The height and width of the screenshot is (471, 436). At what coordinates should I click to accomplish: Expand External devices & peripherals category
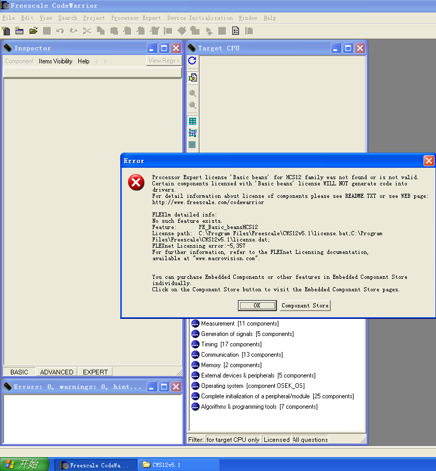pyautogui.click(x=254, y=375)
